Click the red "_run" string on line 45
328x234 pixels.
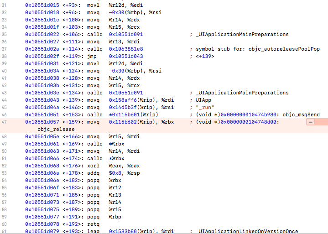(x=205, y=107)
